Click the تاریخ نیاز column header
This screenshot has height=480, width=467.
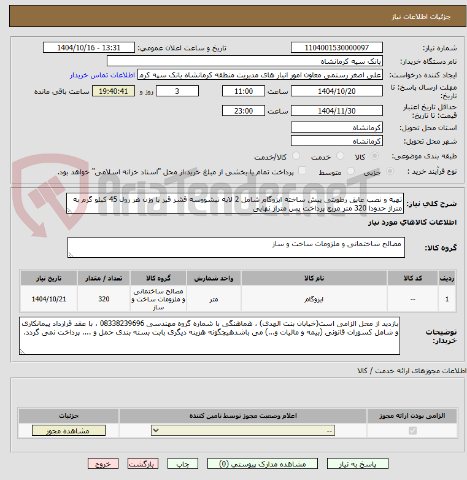48,278
